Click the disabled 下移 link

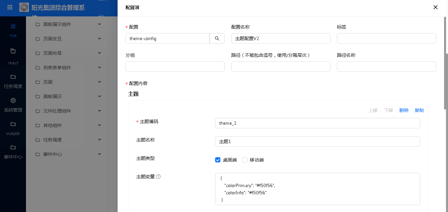389,110
